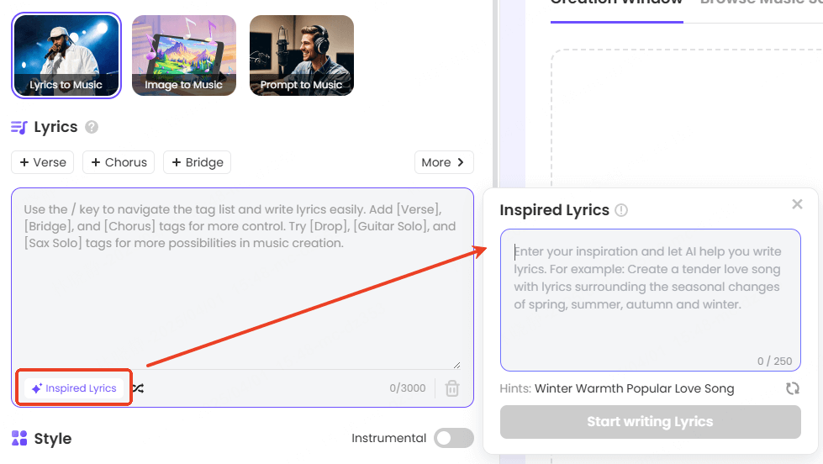Image resolution: width=823 pixels, height=464 pixels.
Task: Select the Lyrics to Music mode
Action: 66,55
